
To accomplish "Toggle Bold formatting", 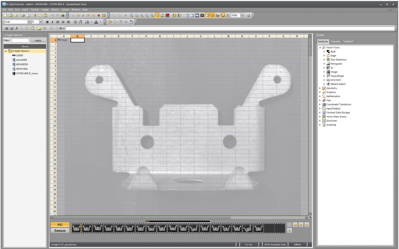I will [x=47, y=22].
